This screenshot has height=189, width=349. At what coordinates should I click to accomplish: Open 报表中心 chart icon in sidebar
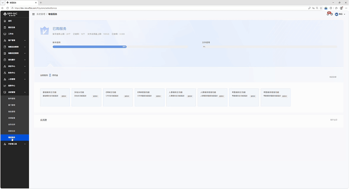[x=5, y=86]
